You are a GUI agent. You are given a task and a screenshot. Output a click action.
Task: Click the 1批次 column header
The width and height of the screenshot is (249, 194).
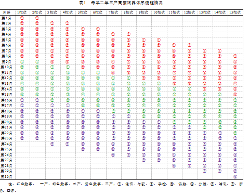[22, 12]
